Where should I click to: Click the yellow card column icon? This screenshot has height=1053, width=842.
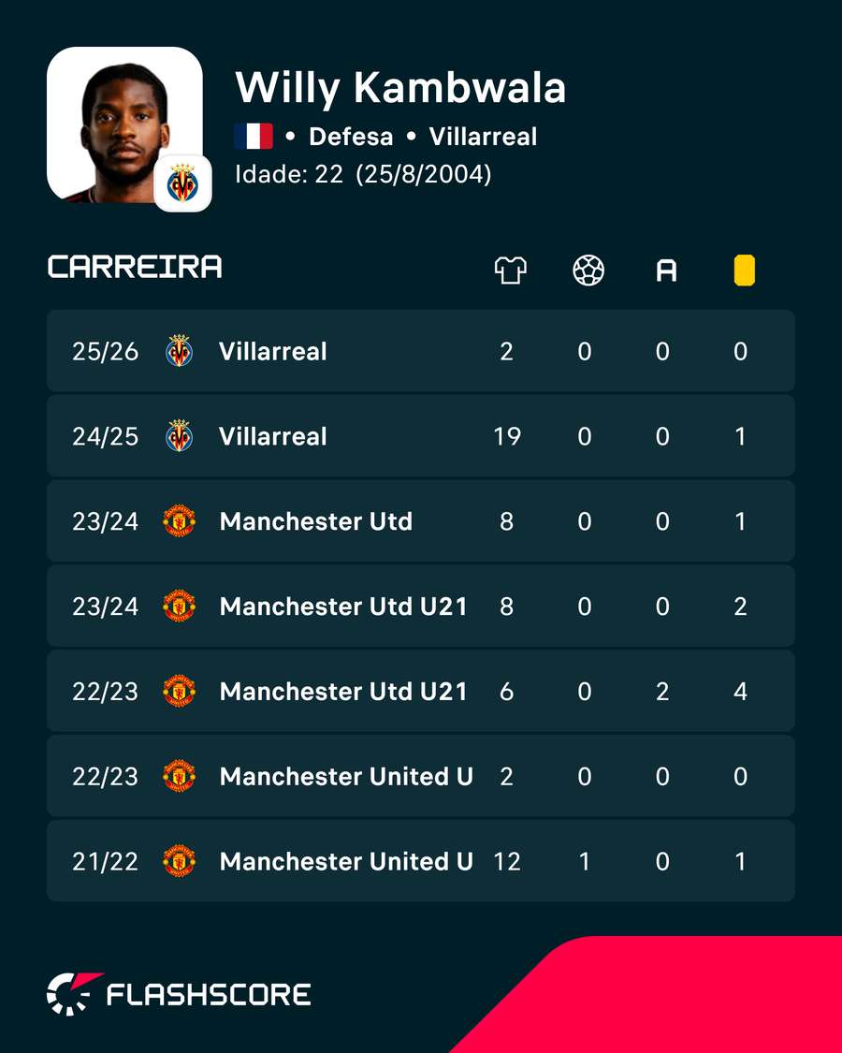744,271
